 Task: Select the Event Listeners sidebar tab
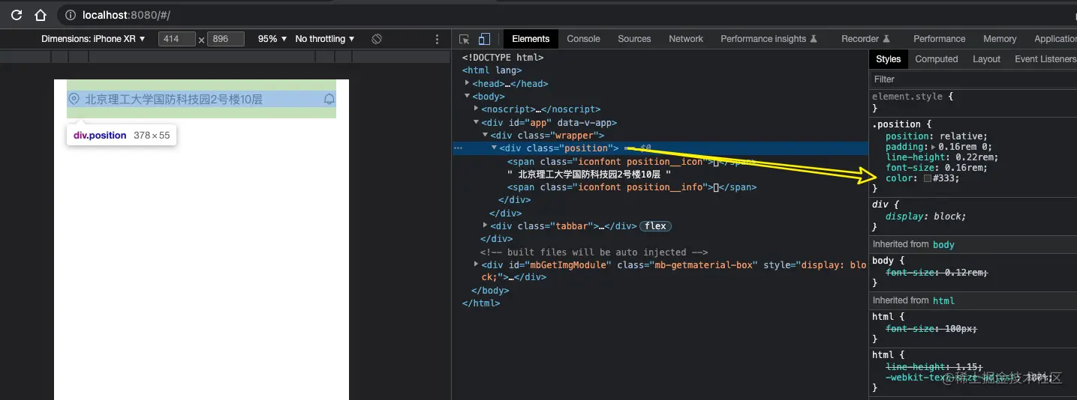click(1045, 59)
